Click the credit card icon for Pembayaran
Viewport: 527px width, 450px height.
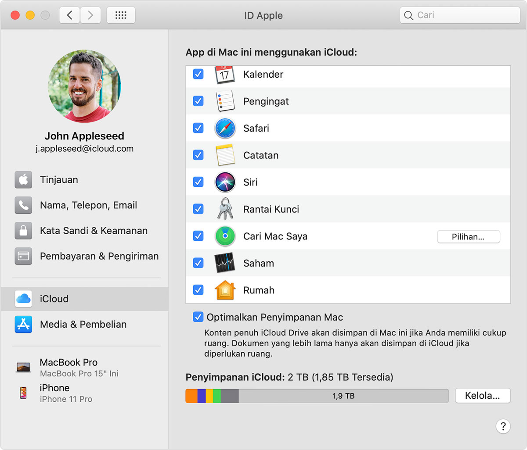[23, 256]
